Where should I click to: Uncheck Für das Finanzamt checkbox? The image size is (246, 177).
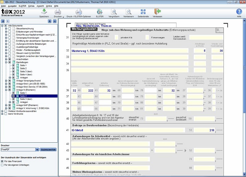pyautogui.click(x=2, y=161)
